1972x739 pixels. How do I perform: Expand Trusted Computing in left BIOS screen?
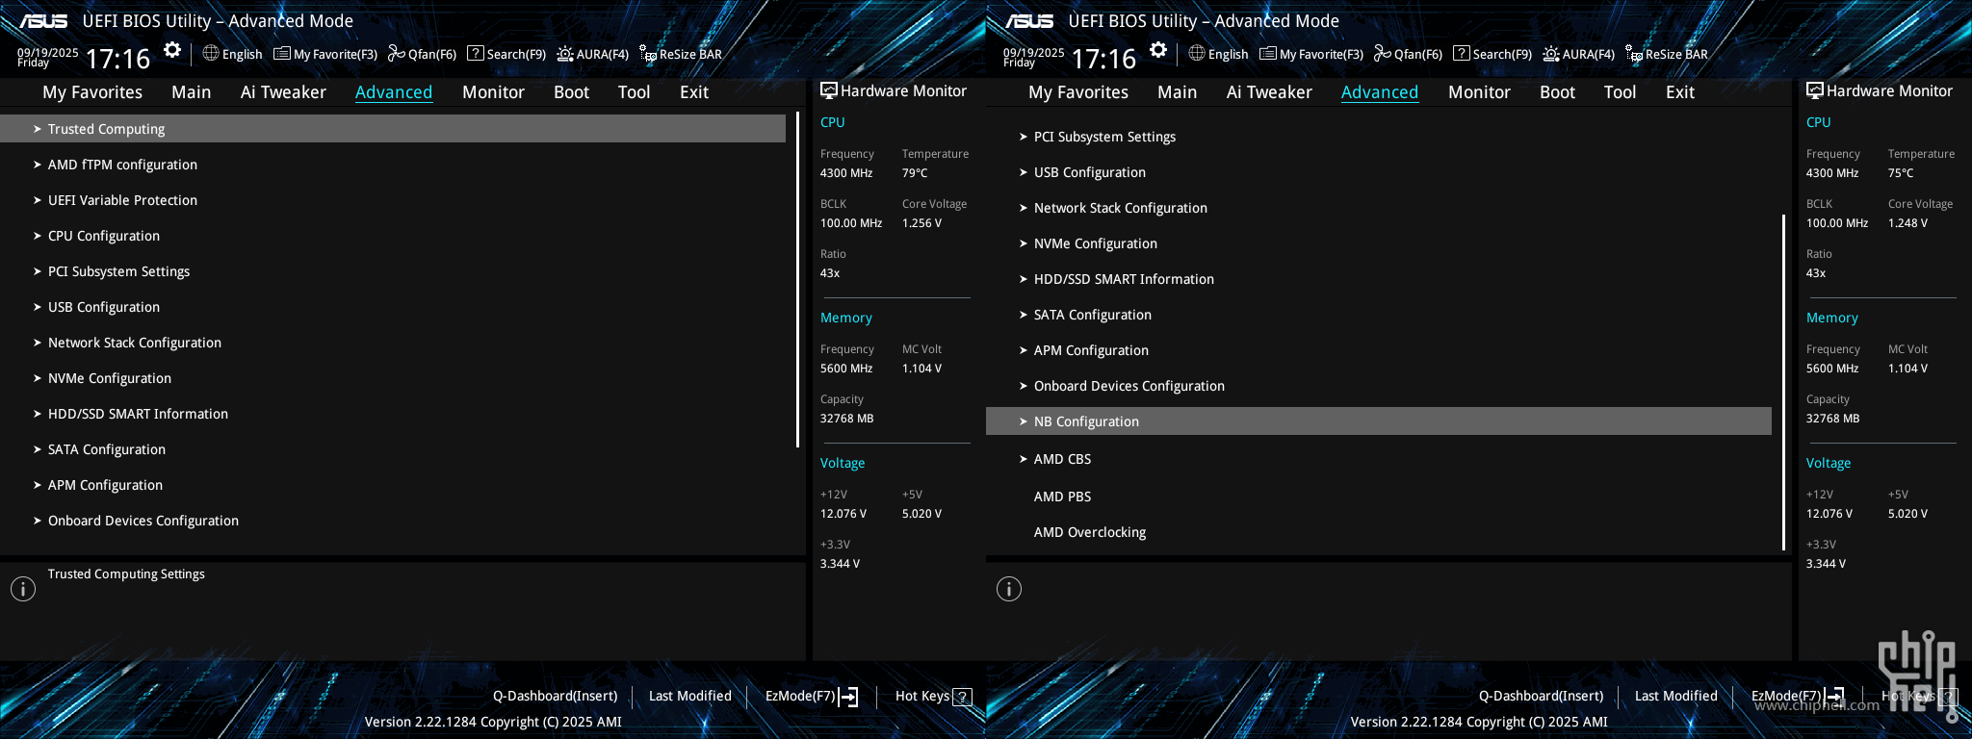[393, 129]
